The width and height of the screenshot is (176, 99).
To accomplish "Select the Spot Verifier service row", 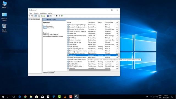I will click(92, 44).
